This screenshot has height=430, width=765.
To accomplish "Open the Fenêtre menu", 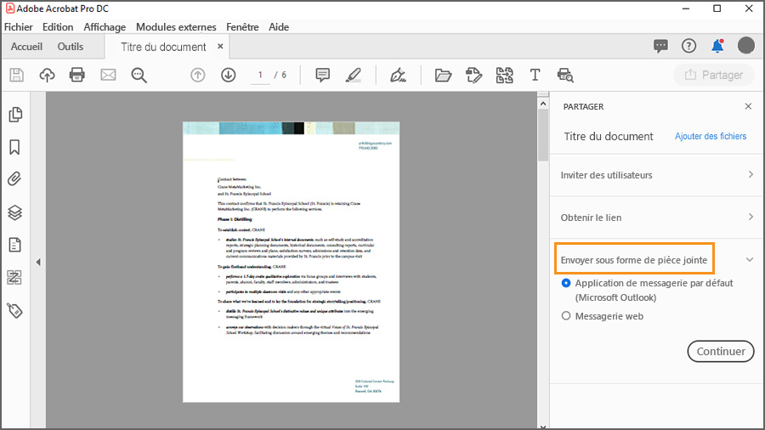I will (242, 27).
